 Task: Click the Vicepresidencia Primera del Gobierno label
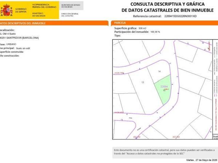click(44, 6)
